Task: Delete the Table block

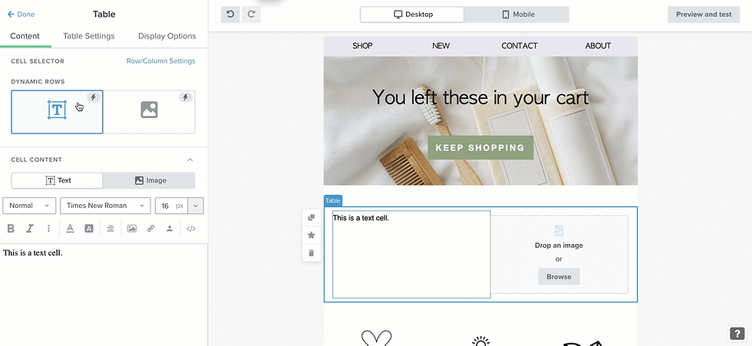Action: point(312,252)
